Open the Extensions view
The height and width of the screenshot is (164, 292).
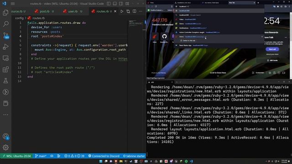(x=5, y=70)
